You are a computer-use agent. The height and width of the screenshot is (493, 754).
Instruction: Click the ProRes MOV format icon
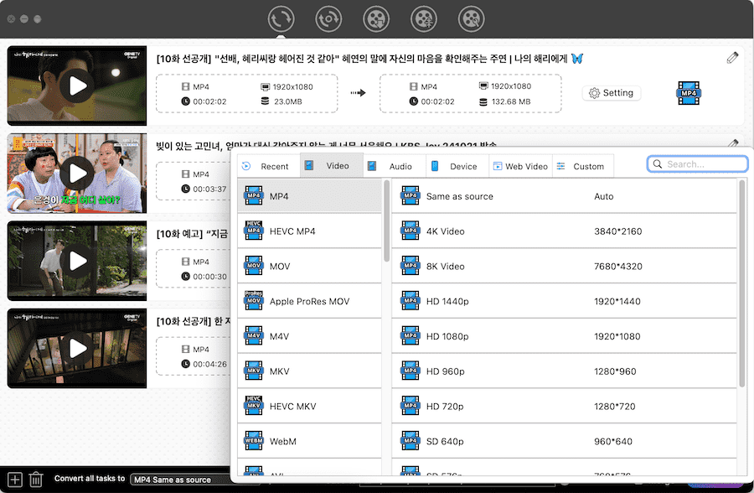(254, 300)
